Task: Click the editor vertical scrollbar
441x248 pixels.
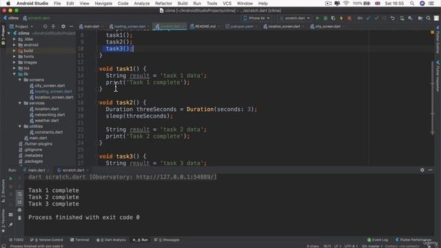Action: pyautogui.click(x=432, y=97)
